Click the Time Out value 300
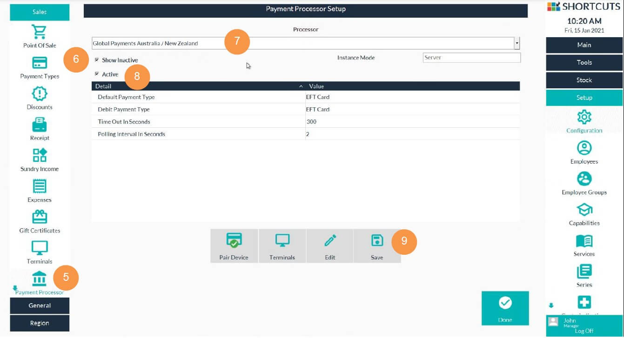 (x=311, y=122)
